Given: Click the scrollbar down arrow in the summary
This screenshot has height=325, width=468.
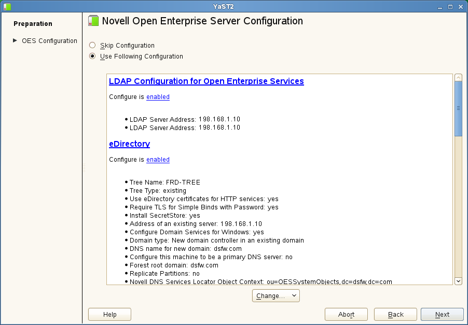Looking at the screenshot, I should coord(458,280).
